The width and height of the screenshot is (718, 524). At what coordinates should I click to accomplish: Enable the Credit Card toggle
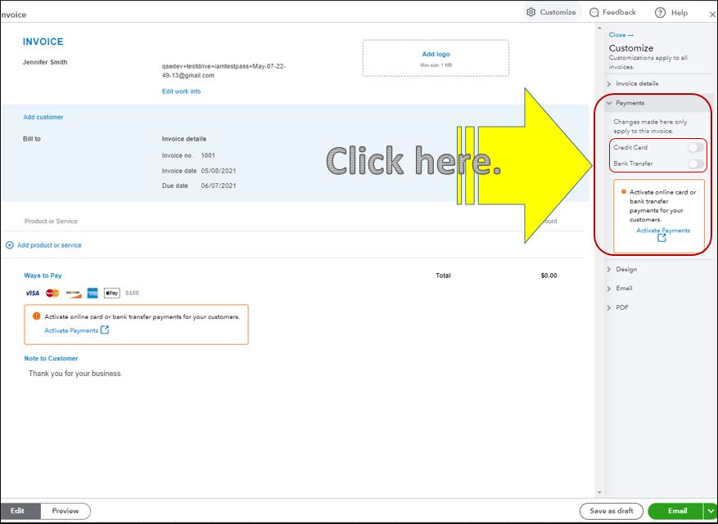(696, 147)
